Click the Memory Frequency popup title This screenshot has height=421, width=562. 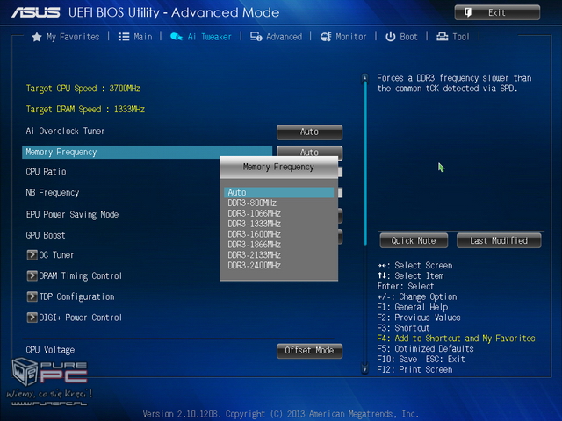(278, 168)
